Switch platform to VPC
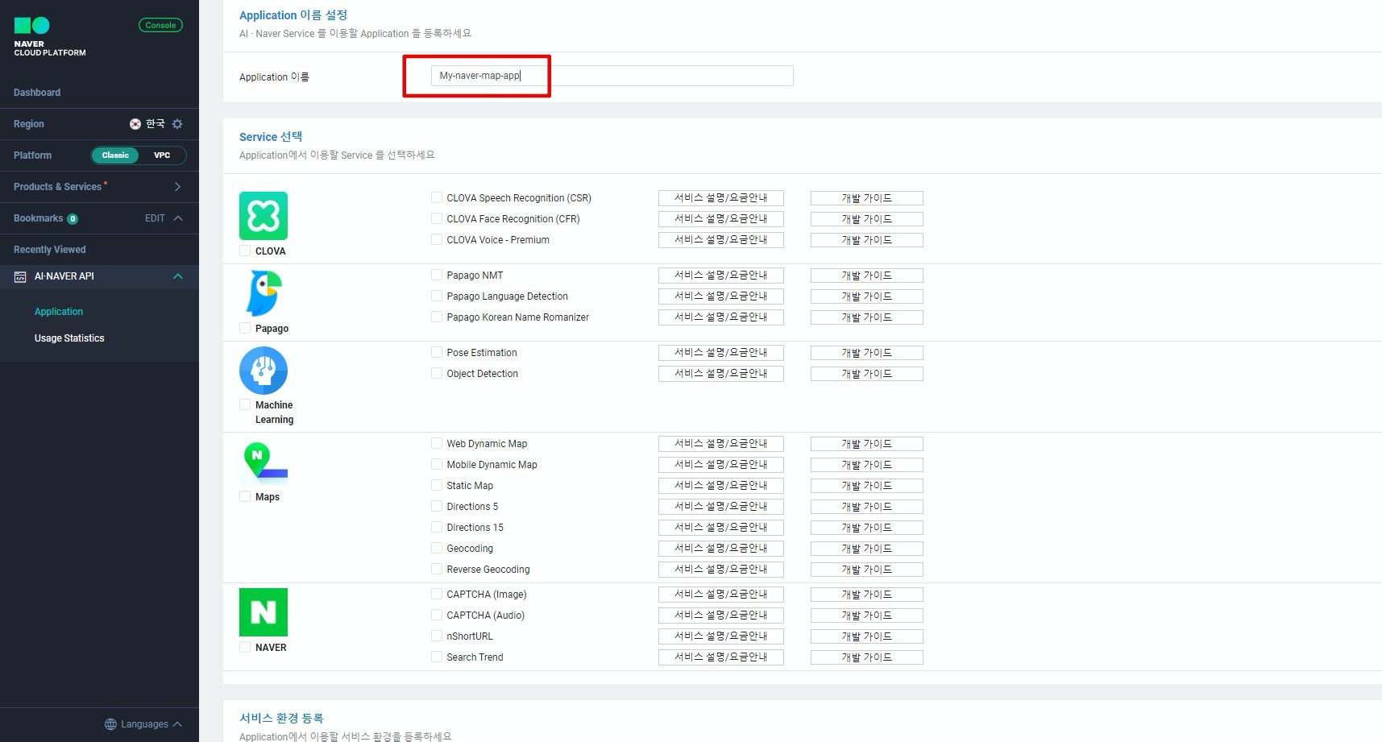This screenshot has height=742, width=1382. pyautogui.click(x=162, y=155)
